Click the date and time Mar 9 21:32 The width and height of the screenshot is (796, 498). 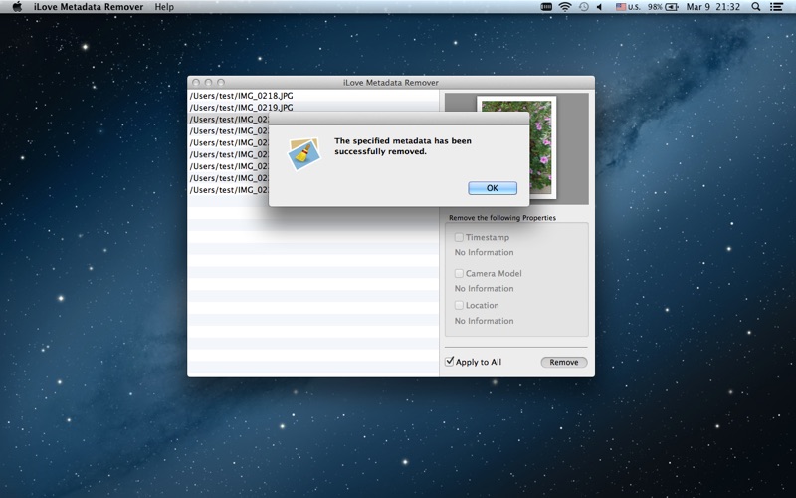click(x=712, y=7)
